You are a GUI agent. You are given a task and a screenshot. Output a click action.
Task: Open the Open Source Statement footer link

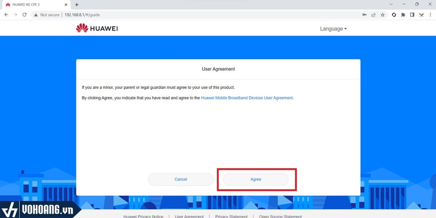pos(280,216)
